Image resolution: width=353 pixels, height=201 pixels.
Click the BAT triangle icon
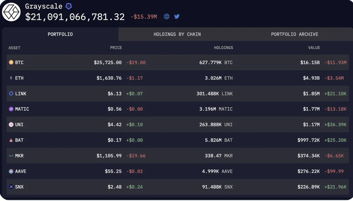11,140
